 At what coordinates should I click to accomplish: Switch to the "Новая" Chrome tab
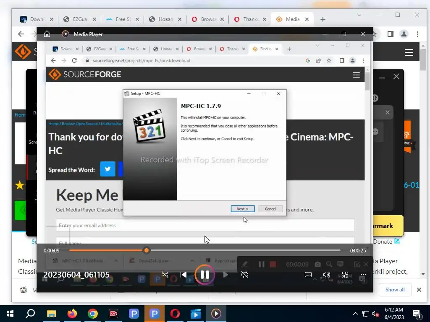(165, 19)
